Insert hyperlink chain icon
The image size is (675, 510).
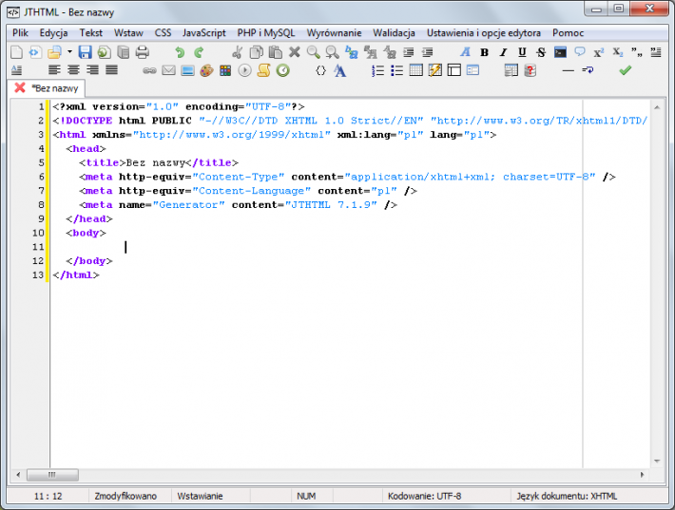[149, 70]
